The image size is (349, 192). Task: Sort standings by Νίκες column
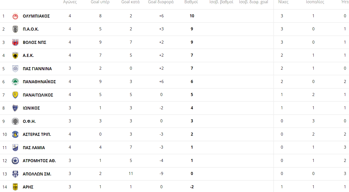283,2
